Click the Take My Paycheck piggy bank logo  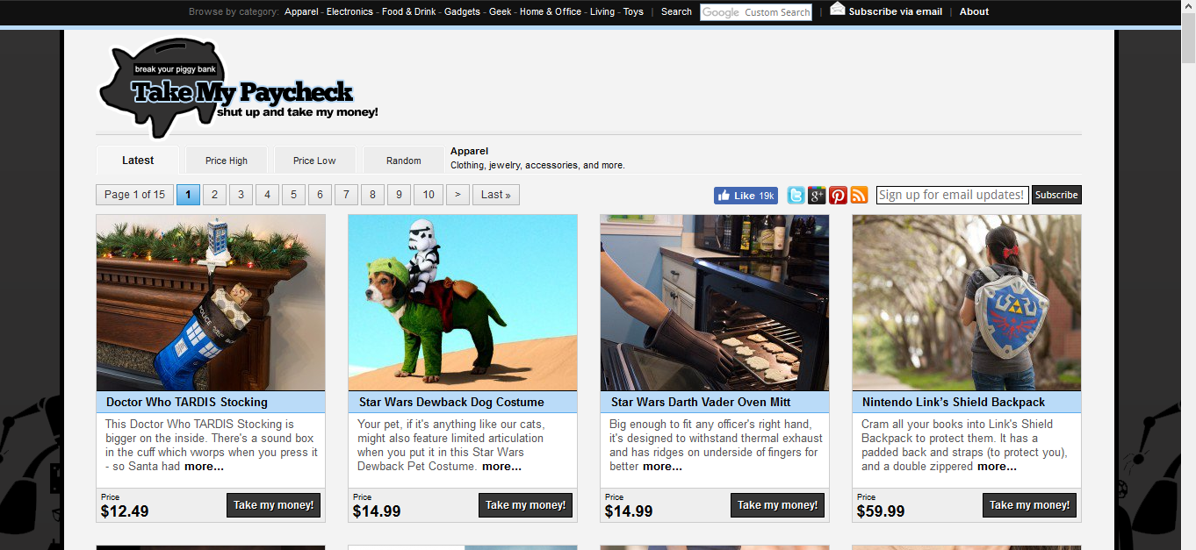click(x=238, y=88)
